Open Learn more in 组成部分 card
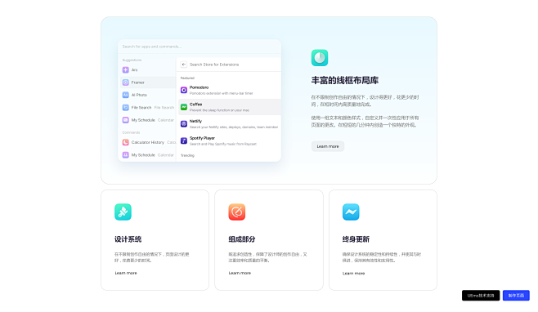Image resolution: width=538 pixels, height=312 pixels. (240, 274)
